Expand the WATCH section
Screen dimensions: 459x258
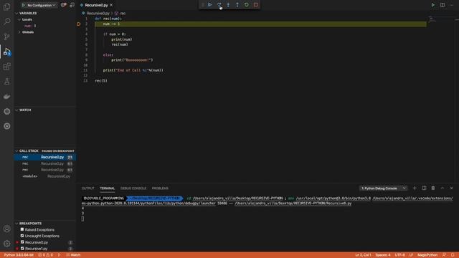25,110
